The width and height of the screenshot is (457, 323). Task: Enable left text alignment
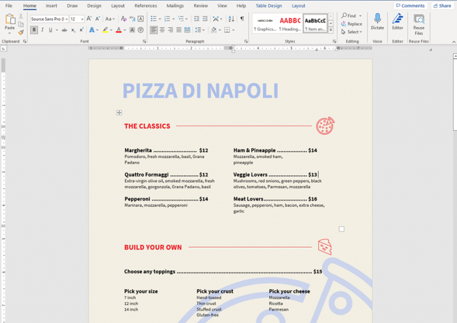pos(154,30)
